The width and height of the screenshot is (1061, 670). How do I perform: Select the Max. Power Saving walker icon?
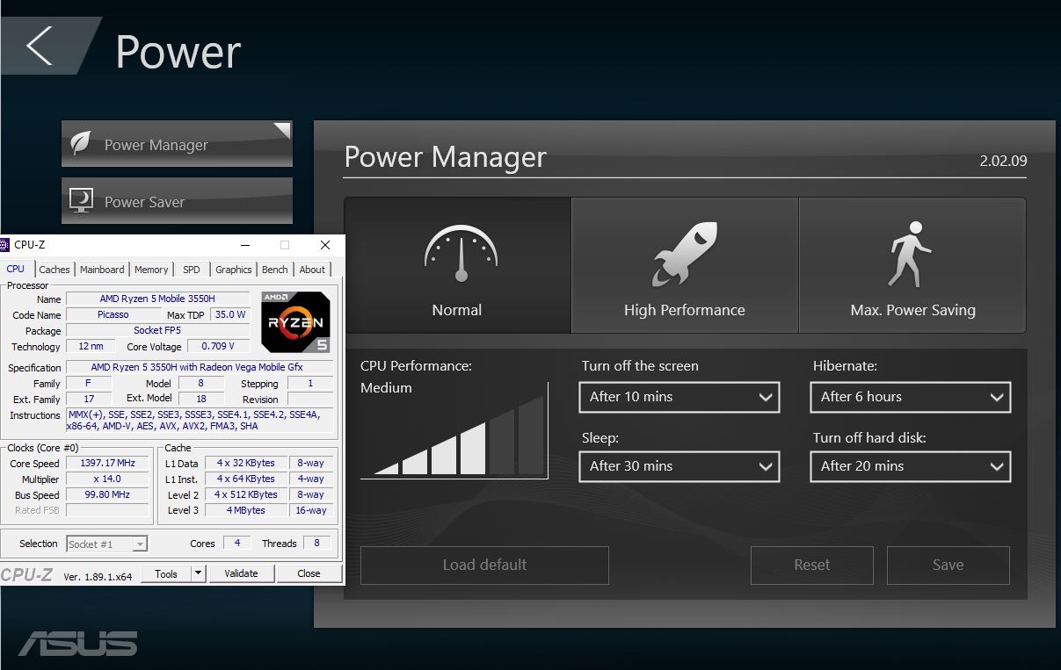(x=909, y=254)
